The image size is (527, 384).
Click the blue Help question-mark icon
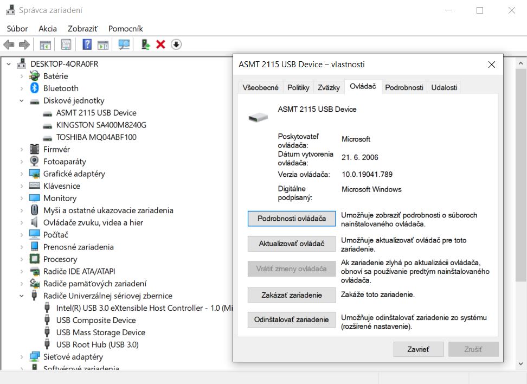coord(87,44)
